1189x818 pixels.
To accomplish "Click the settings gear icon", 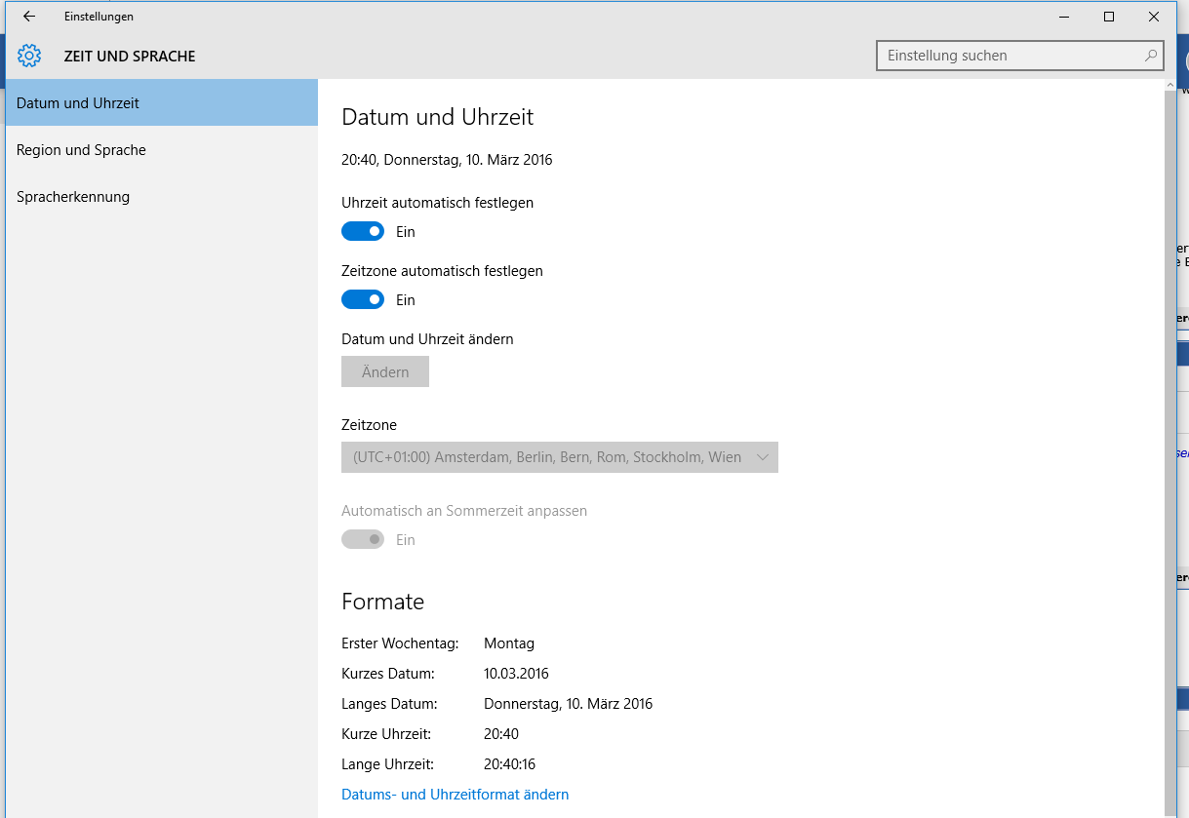I will point(29,56).
